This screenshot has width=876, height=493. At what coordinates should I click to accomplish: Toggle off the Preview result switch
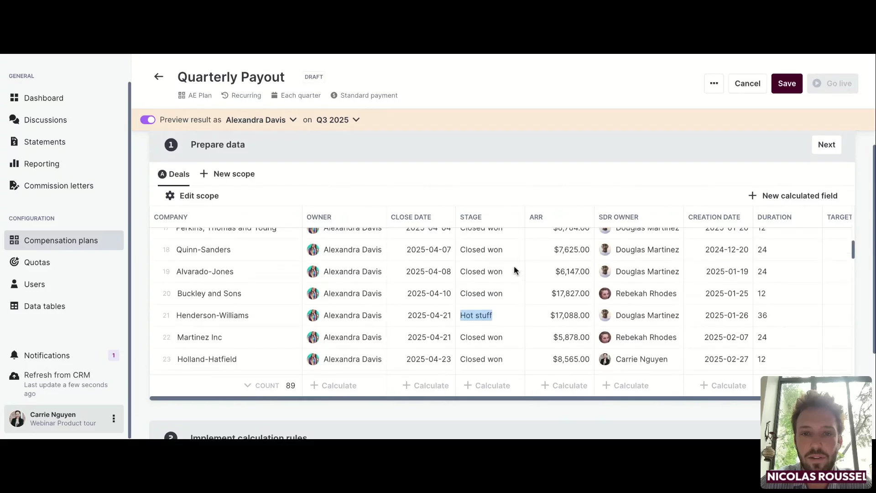148,120
